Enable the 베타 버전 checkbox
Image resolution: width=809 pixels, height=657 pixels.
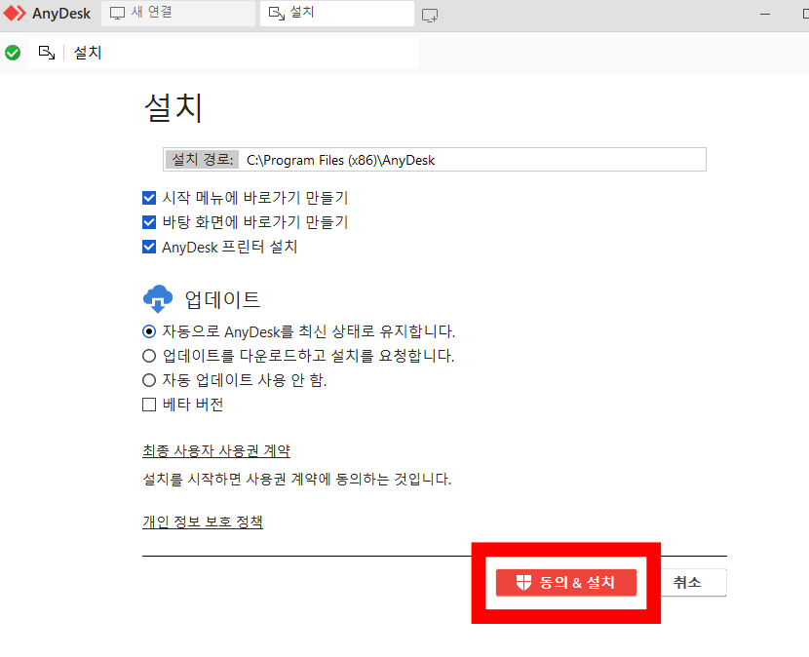(x=149, y=405)
